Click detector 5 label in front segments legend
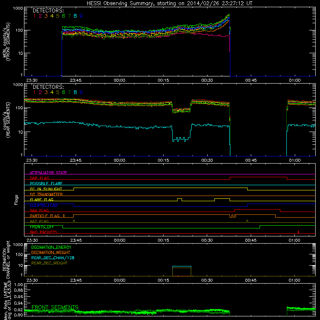 [x=58, y=16]
